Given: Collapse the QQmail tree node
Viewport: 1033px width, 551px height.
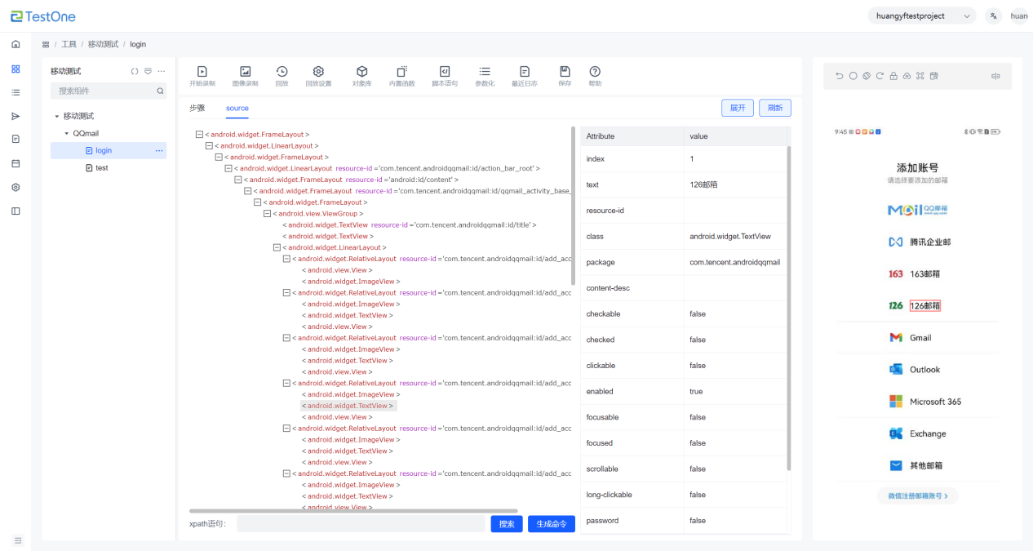Looking at the screenshot, I should click(x=66, y=133).
